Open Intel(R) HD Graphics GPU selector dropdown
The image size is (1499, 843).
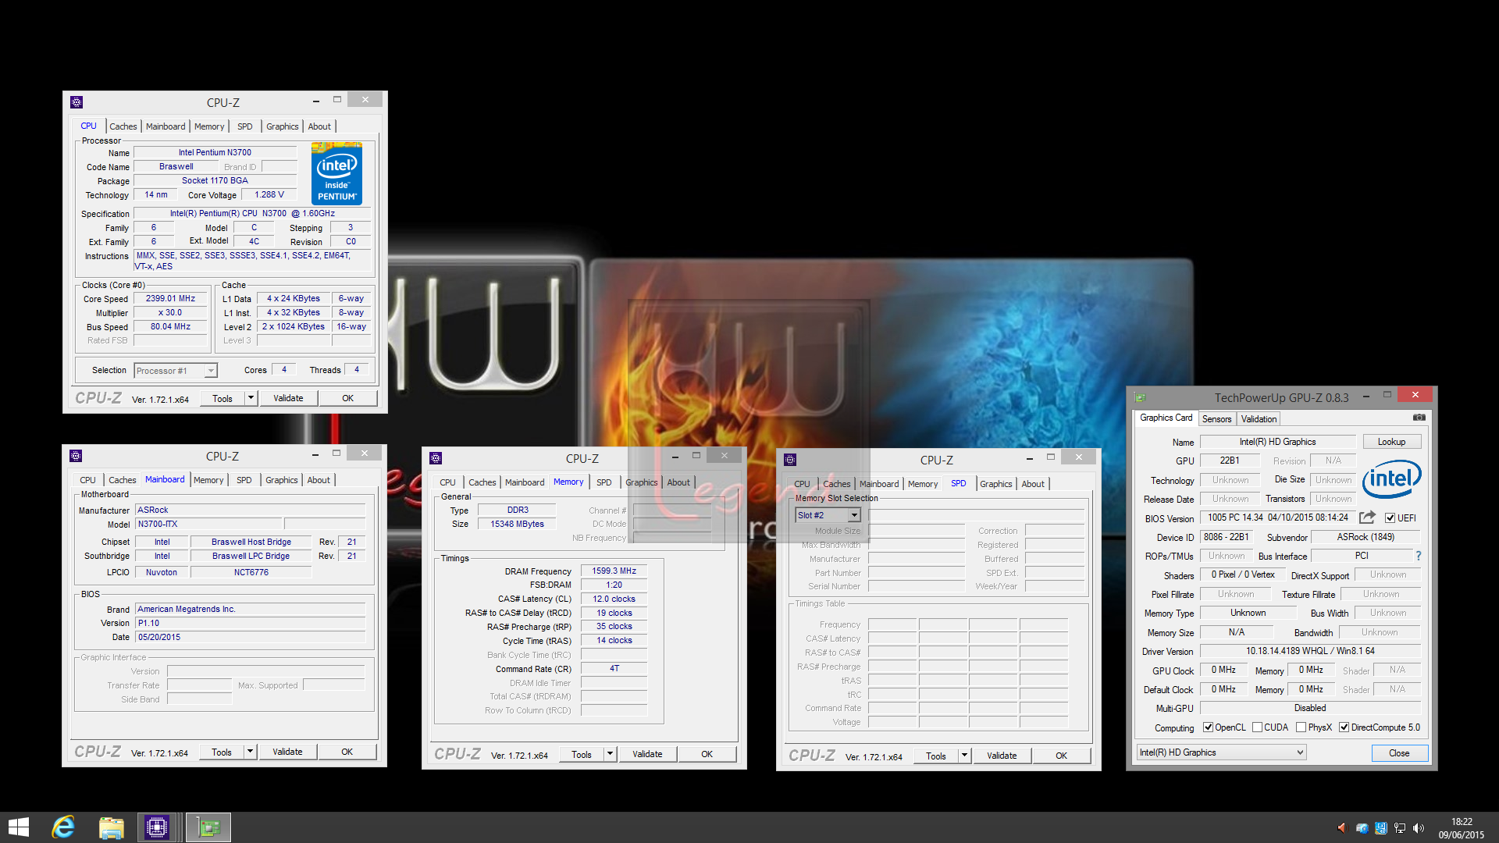click(1222, 752)
